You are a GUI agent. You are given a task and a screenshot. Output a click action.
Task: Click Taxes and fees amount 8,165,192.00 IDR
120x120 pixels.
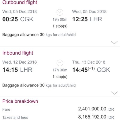[x=96, y=117]
